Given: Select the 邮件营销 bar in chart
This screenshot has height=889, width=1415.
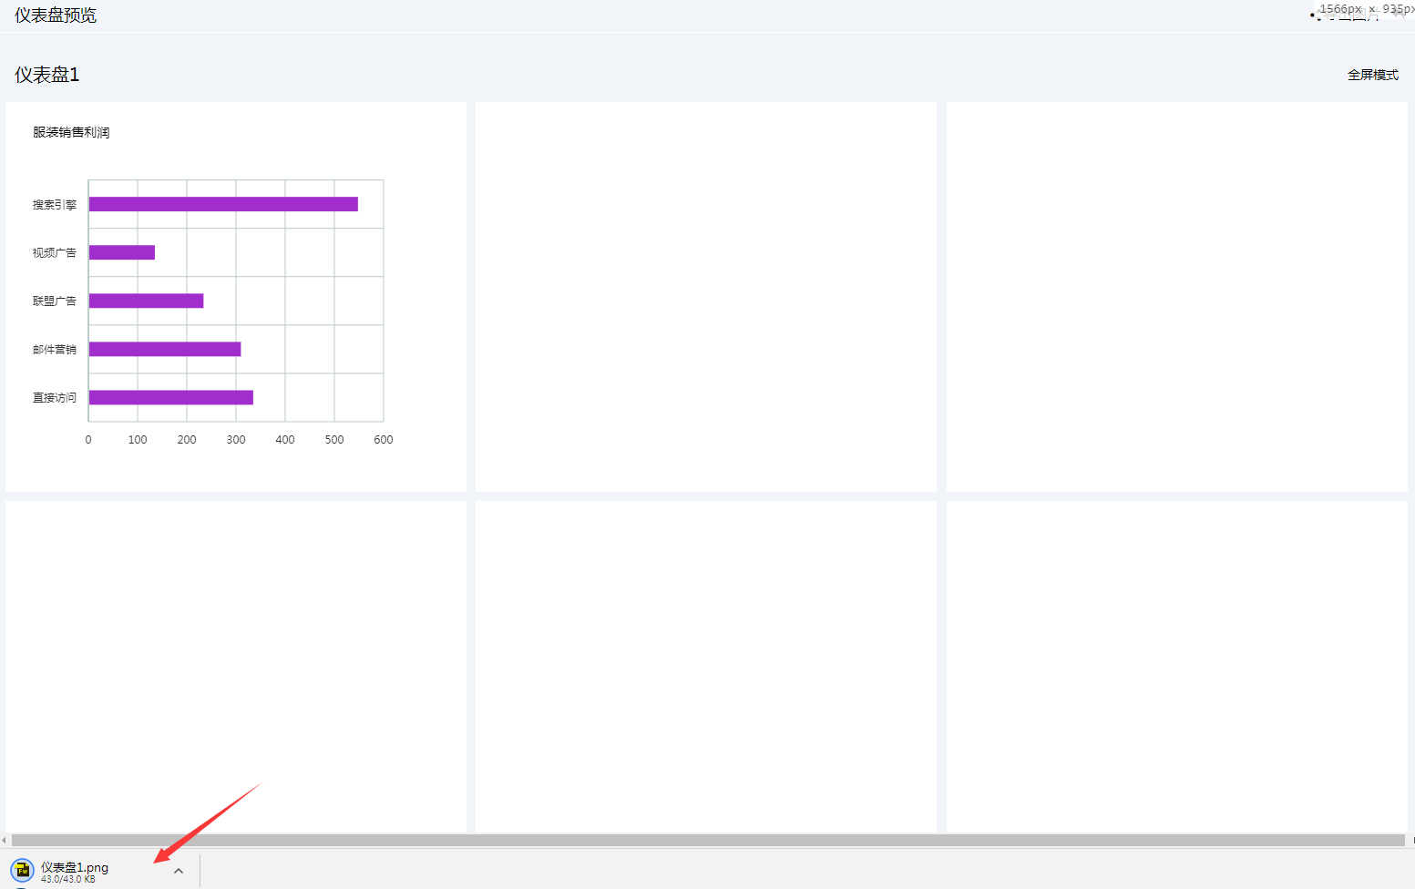Looking at the screenshot, I should click(165, 349).
